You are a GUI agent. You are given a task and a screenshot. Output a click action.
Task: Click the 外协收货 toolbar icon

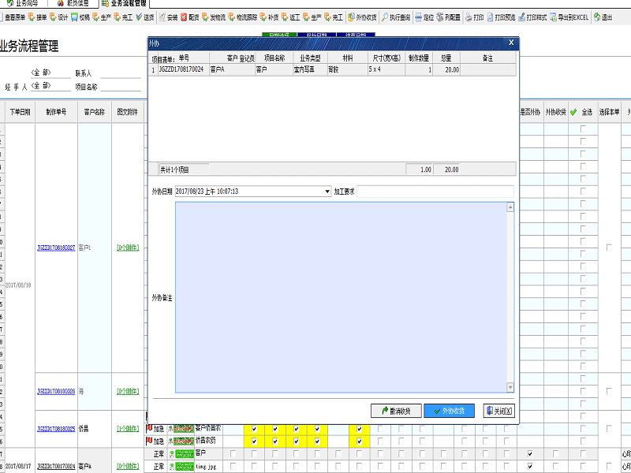(x=361, y=17)
